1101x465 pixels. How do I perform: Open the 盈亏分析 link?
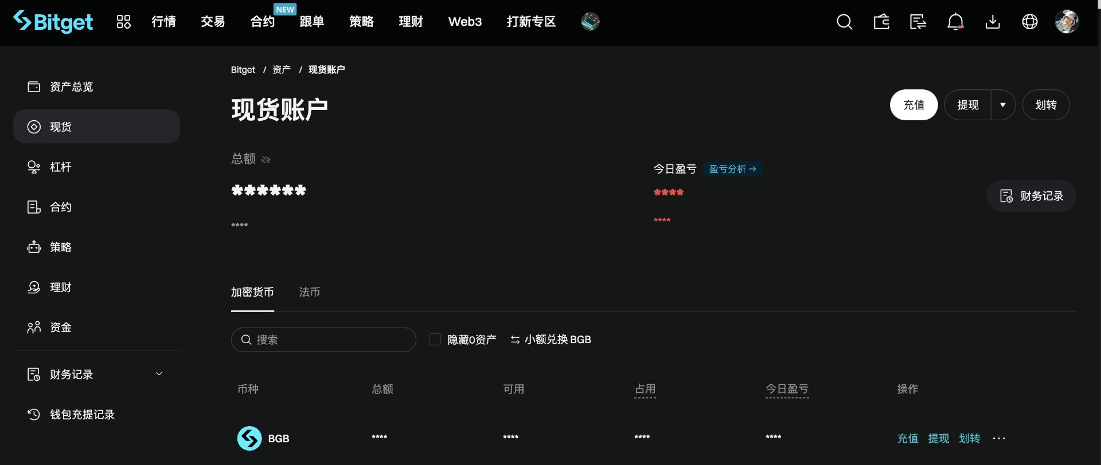(x=733, y=169)
